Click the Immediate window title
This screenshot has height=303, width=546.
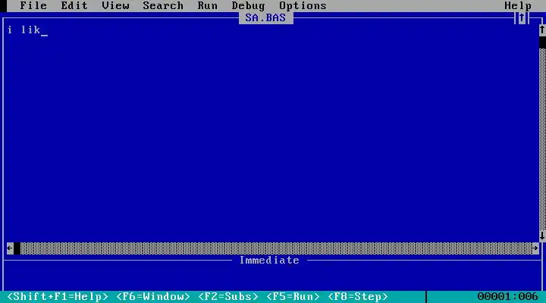tap(269, 261)
